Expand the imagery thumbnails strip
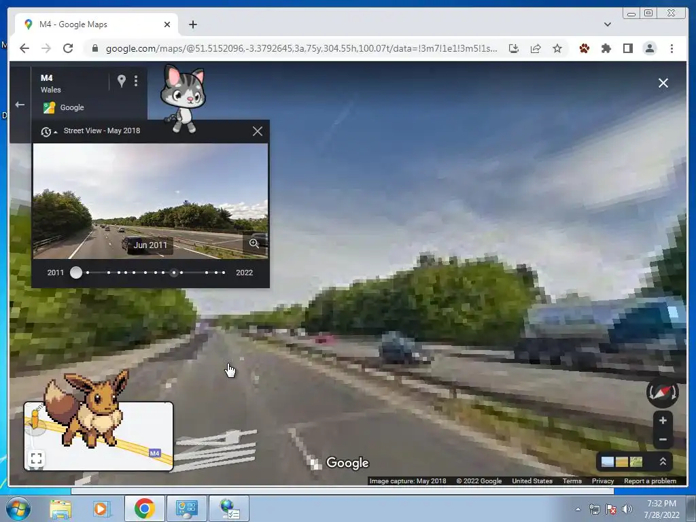 (x=663, y=462)
